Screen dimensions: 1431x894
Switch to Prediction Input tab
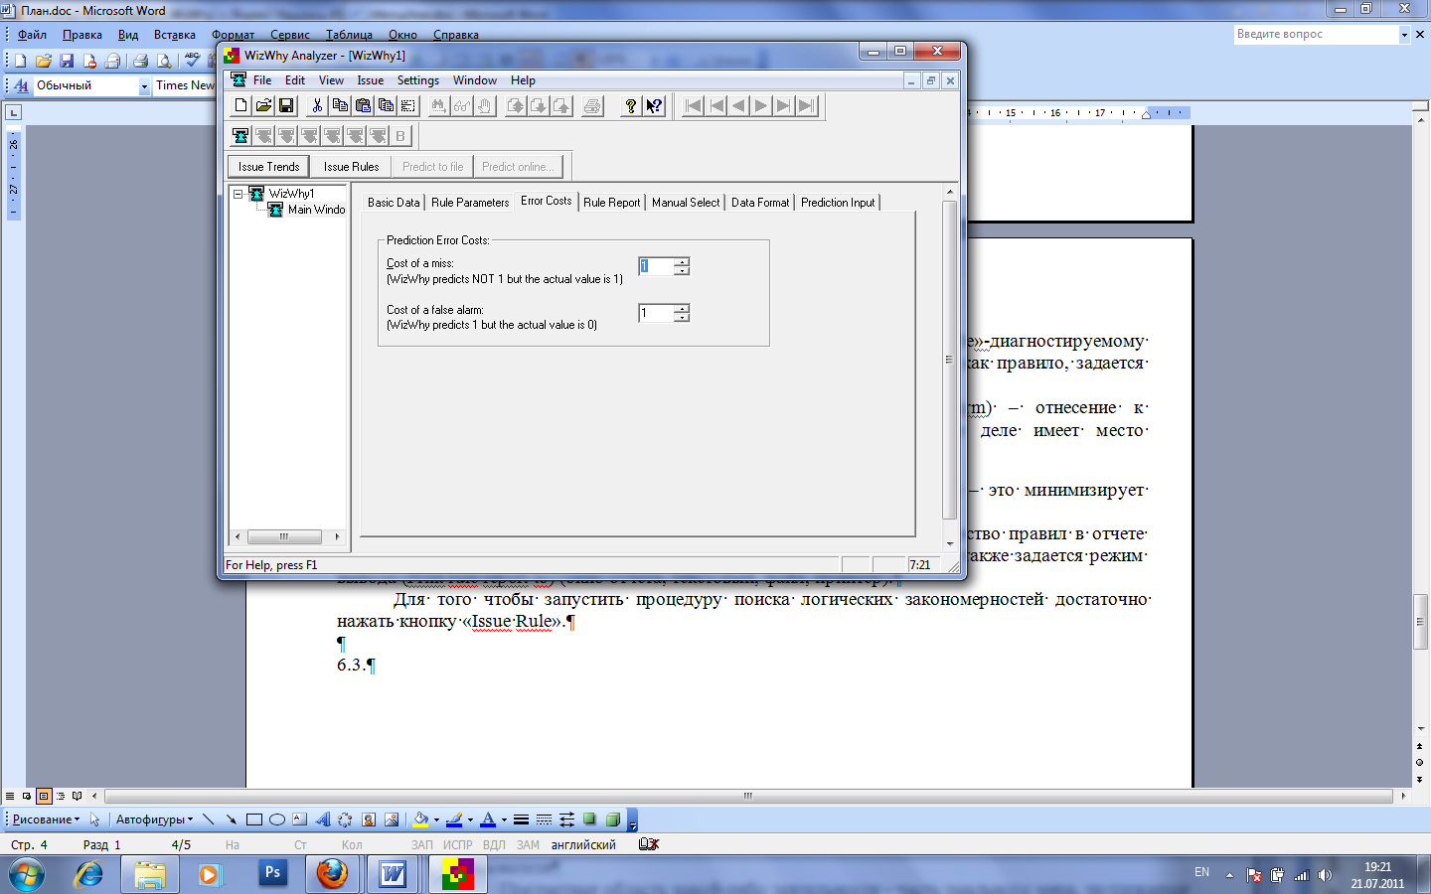click(838, 203)
